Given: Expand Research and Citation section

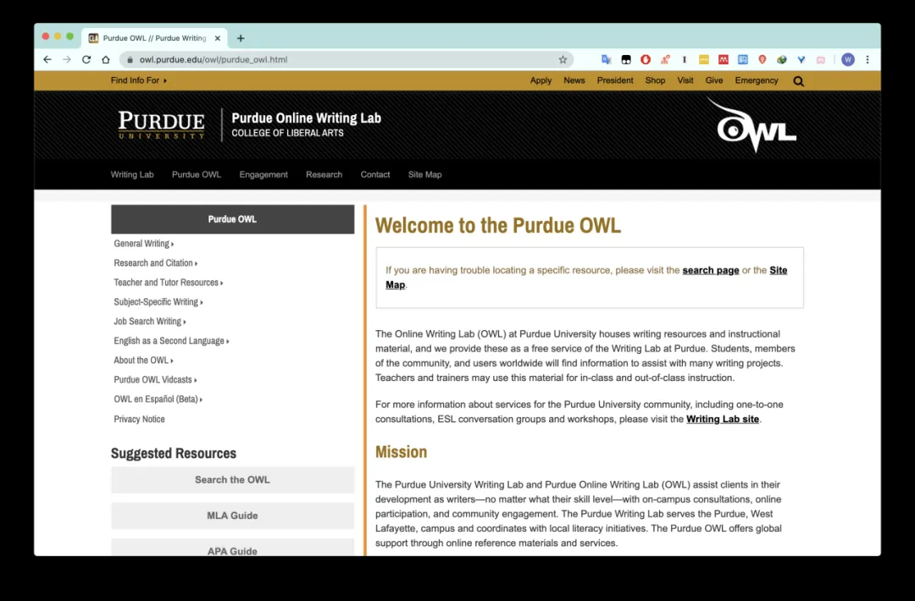Looking at the screenshot, I should (x=155, y=263).
